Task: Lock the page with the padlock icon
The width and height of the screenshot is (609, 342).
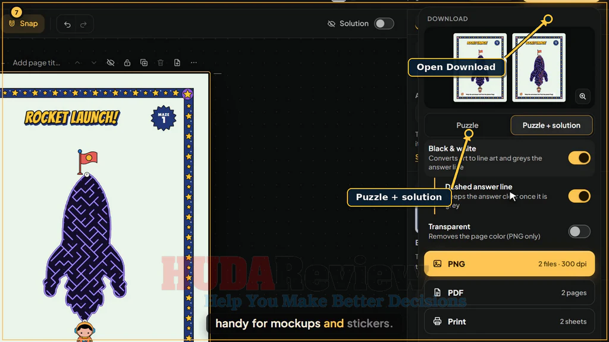Action: [x=127, y=63]
